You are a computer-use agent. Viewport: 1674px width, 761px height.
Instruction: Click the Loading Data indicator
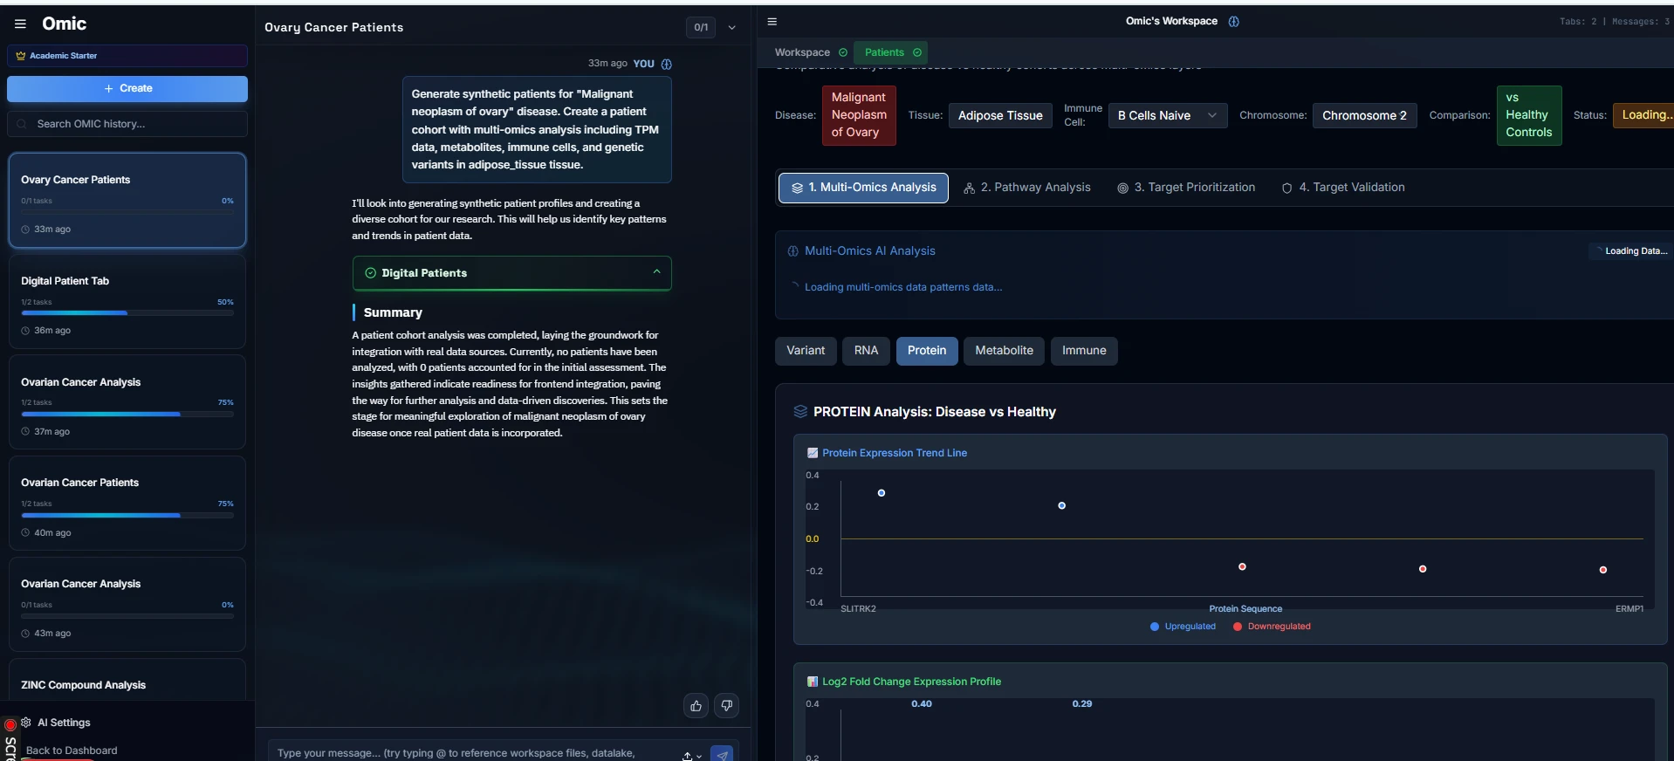(x=1631, y=251)
